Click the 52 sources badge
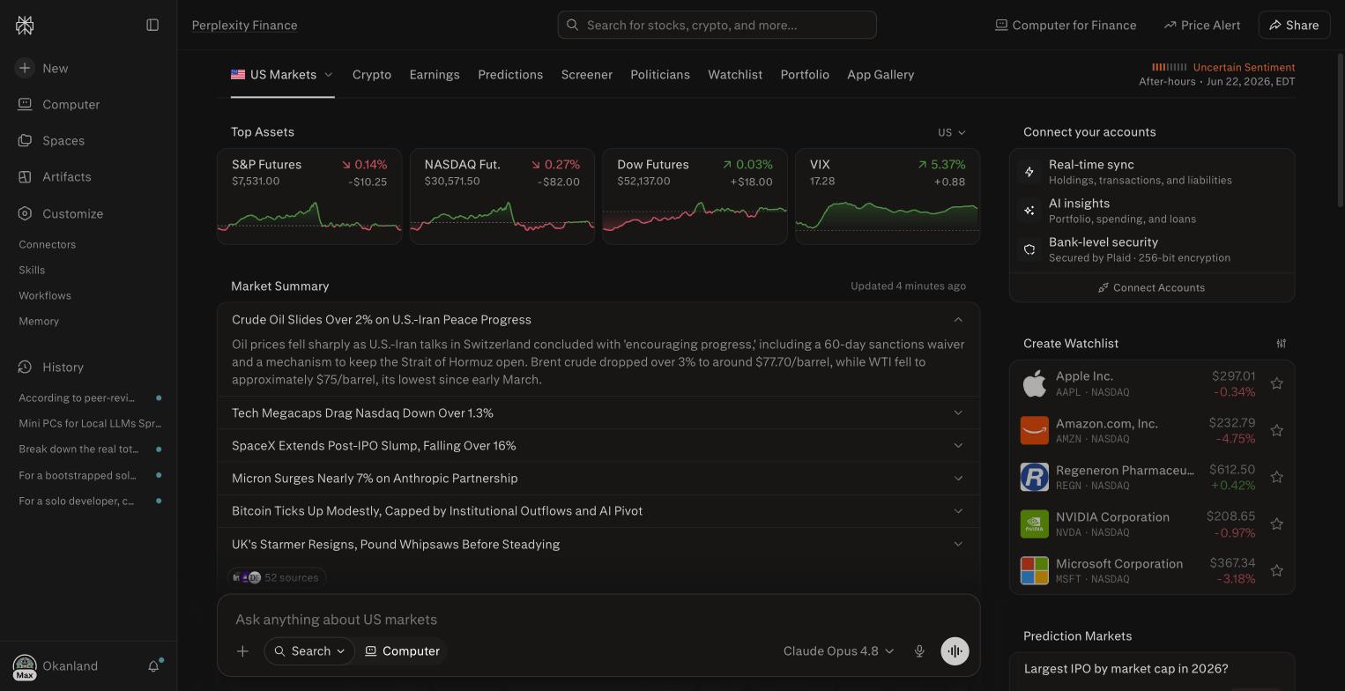Screen dimensions: 1345x691 tap(277, 577)
